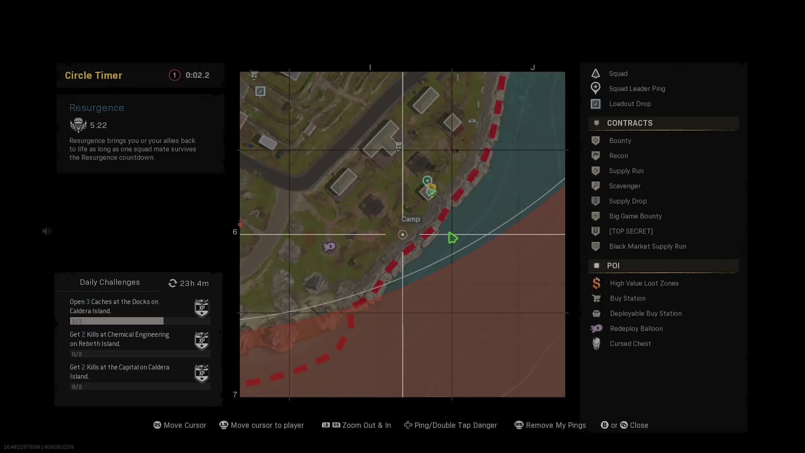The width and height of the screenshot is (805, 453).
Task: Click the High Value Loot Zones dollar icon
Action: 596,283
